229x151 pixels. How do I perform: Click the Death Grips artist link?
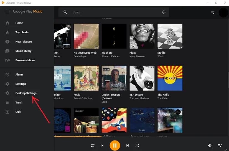pos(80,56)
